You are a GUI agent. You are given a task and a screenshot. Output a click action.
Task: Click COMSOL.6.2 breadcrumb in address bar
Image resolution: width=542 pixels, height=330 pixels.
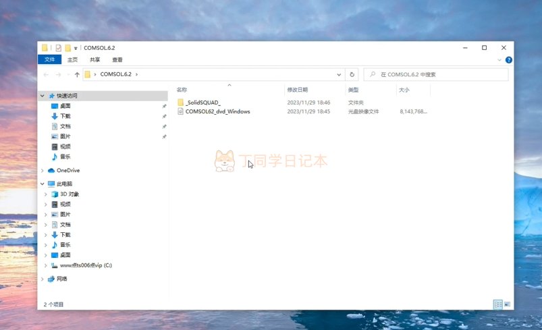(116, 74)
